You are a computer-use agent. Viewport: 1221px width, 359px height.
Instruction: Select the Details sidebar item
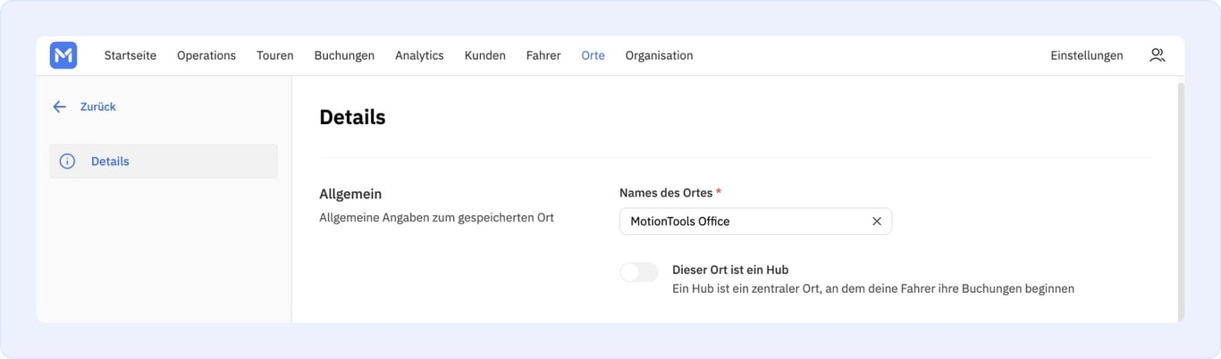click(x=164, y=162)
